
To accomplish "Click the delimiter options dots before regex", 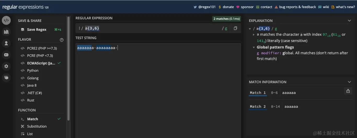I will pos(79,28).
